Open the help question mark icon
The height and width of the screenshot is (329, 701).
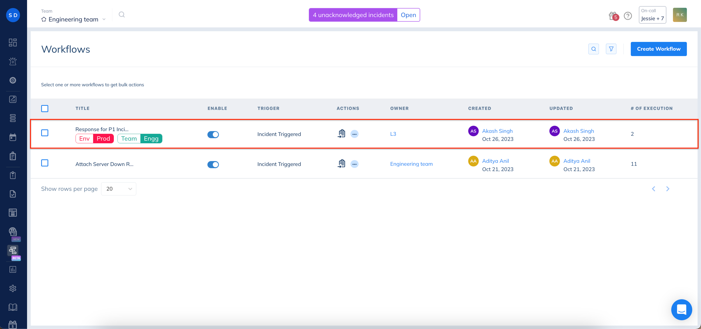coord(628,16)
